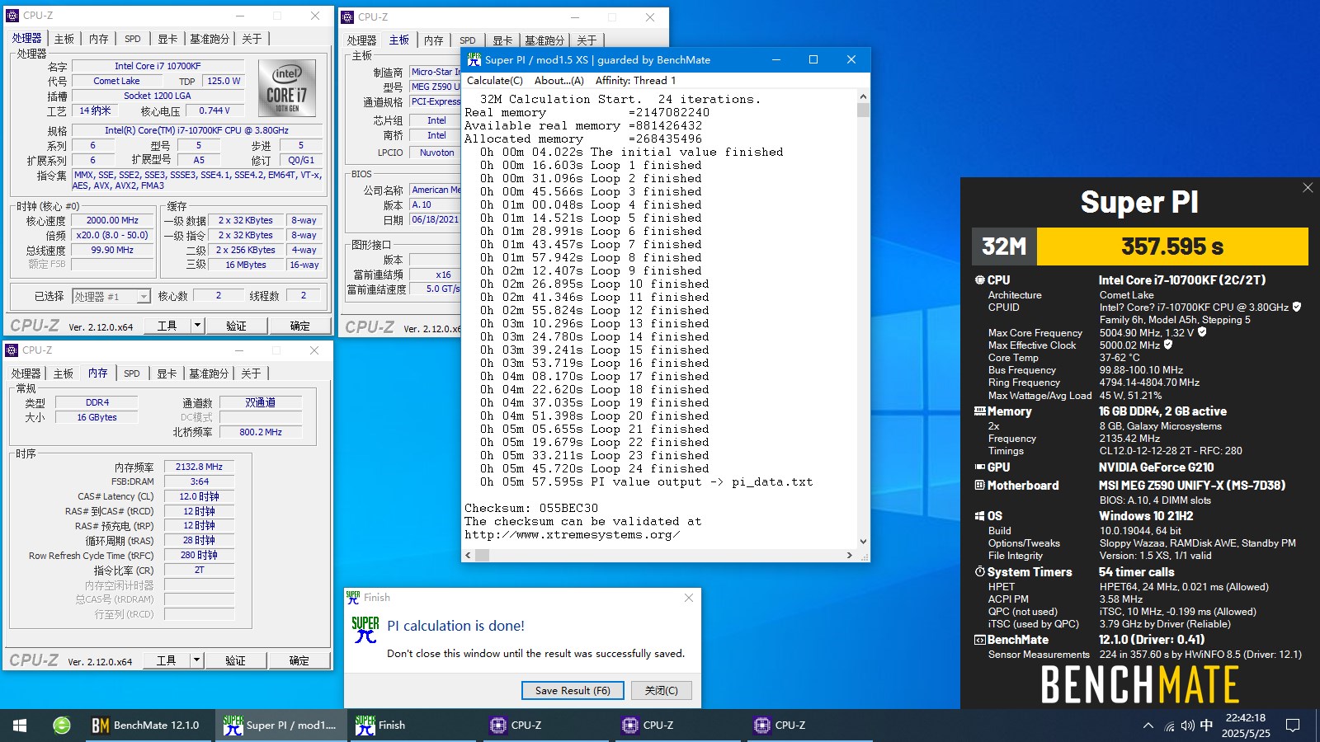Click TDP value 125.0 W field
1320x742 pixels.
point(224,81)
